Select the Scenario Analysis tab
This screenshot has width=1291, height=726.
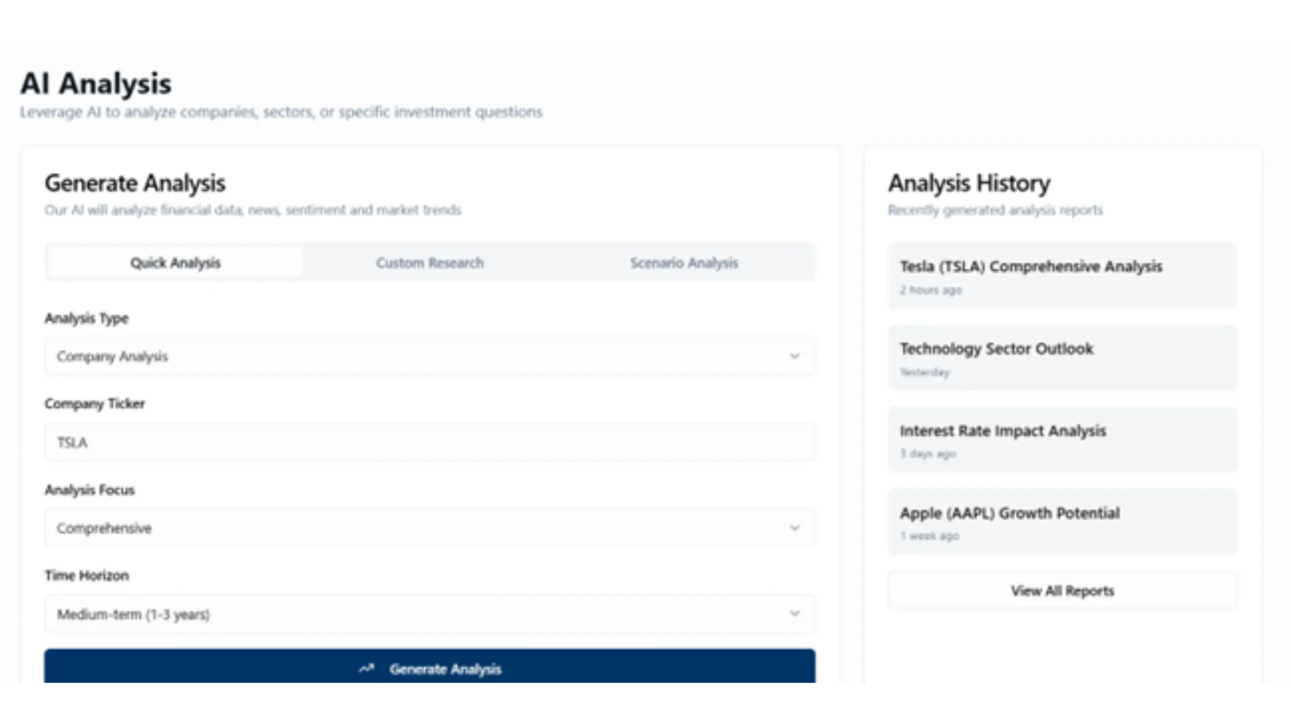tap(683, 262)
